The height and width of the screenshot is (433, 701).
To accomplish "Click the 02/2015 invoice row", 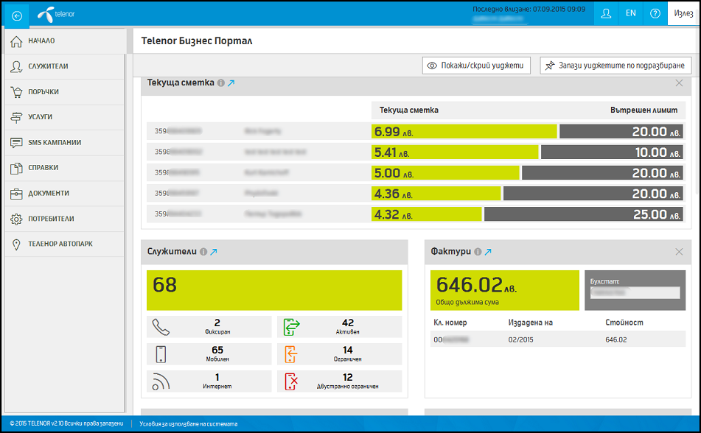I will (558, 339).
